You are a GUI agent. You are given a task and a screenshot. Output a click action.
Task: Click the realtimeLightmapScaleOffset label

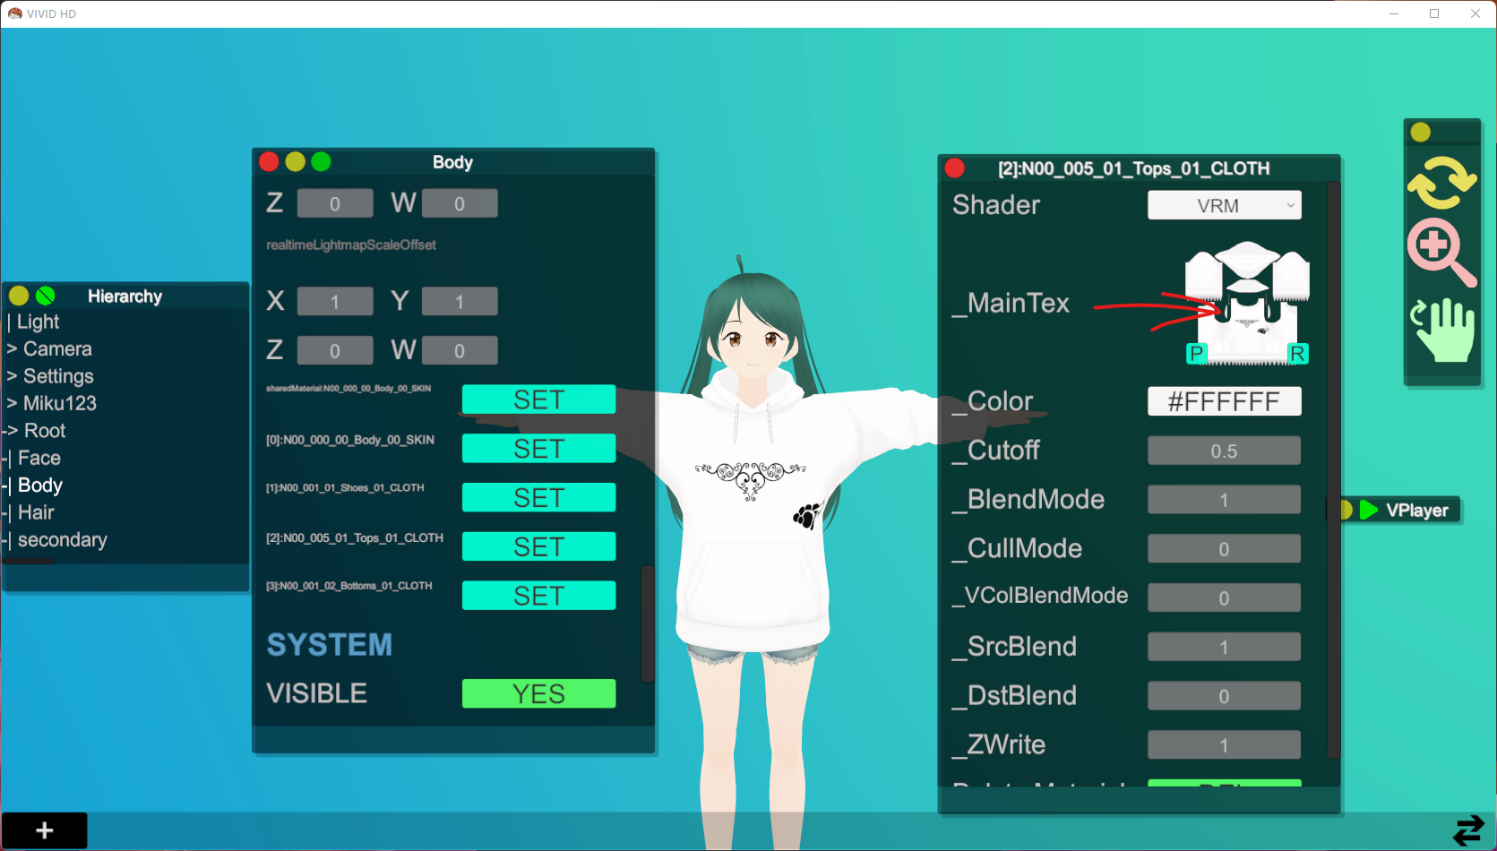(351, 245)
